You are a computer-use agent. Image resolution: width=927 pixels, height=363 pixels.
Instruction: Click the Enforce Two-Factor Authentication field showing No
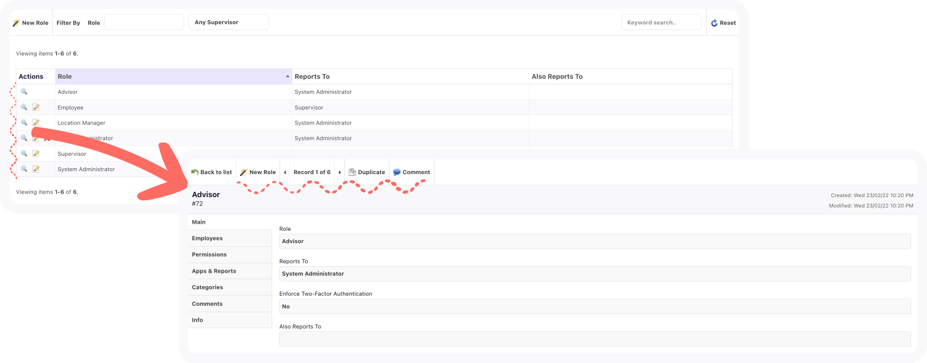click(x=595, y=306)
